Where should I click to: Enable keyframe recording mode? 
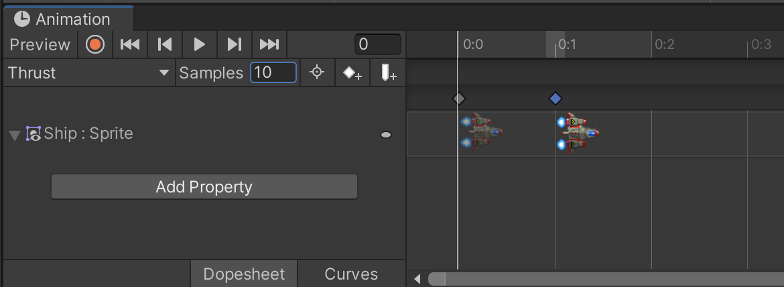coord(95,45)
